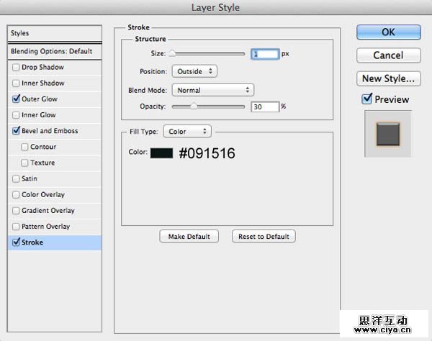
Task: Turn on the Satin effect checkbox
Action: point(17,178)
